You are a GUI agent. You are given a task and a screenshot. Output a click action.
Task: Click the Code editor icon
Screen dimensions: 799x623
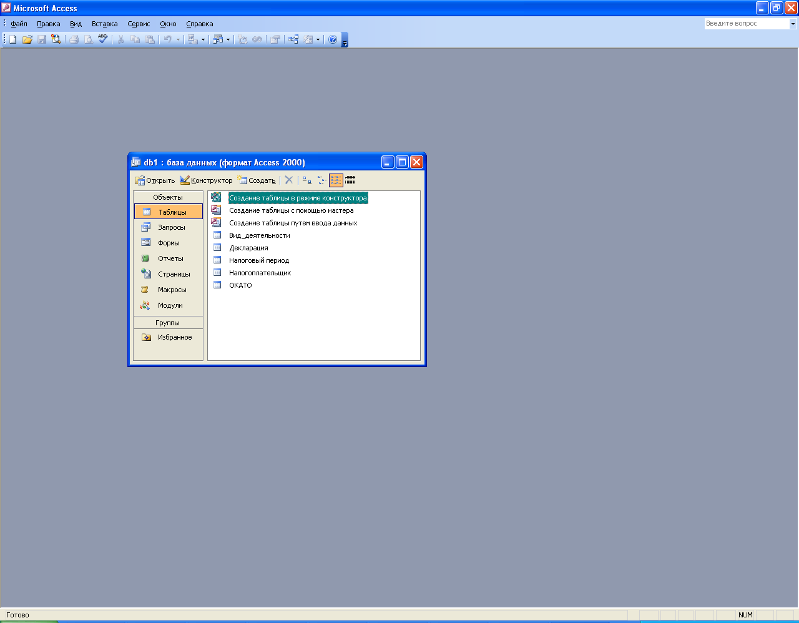coord(243,39)
